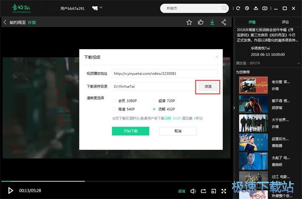Enter fullscreen with the expand icon
Image resolution: width=302 pixels, height=199 pixels.
(x=223, y=191)
